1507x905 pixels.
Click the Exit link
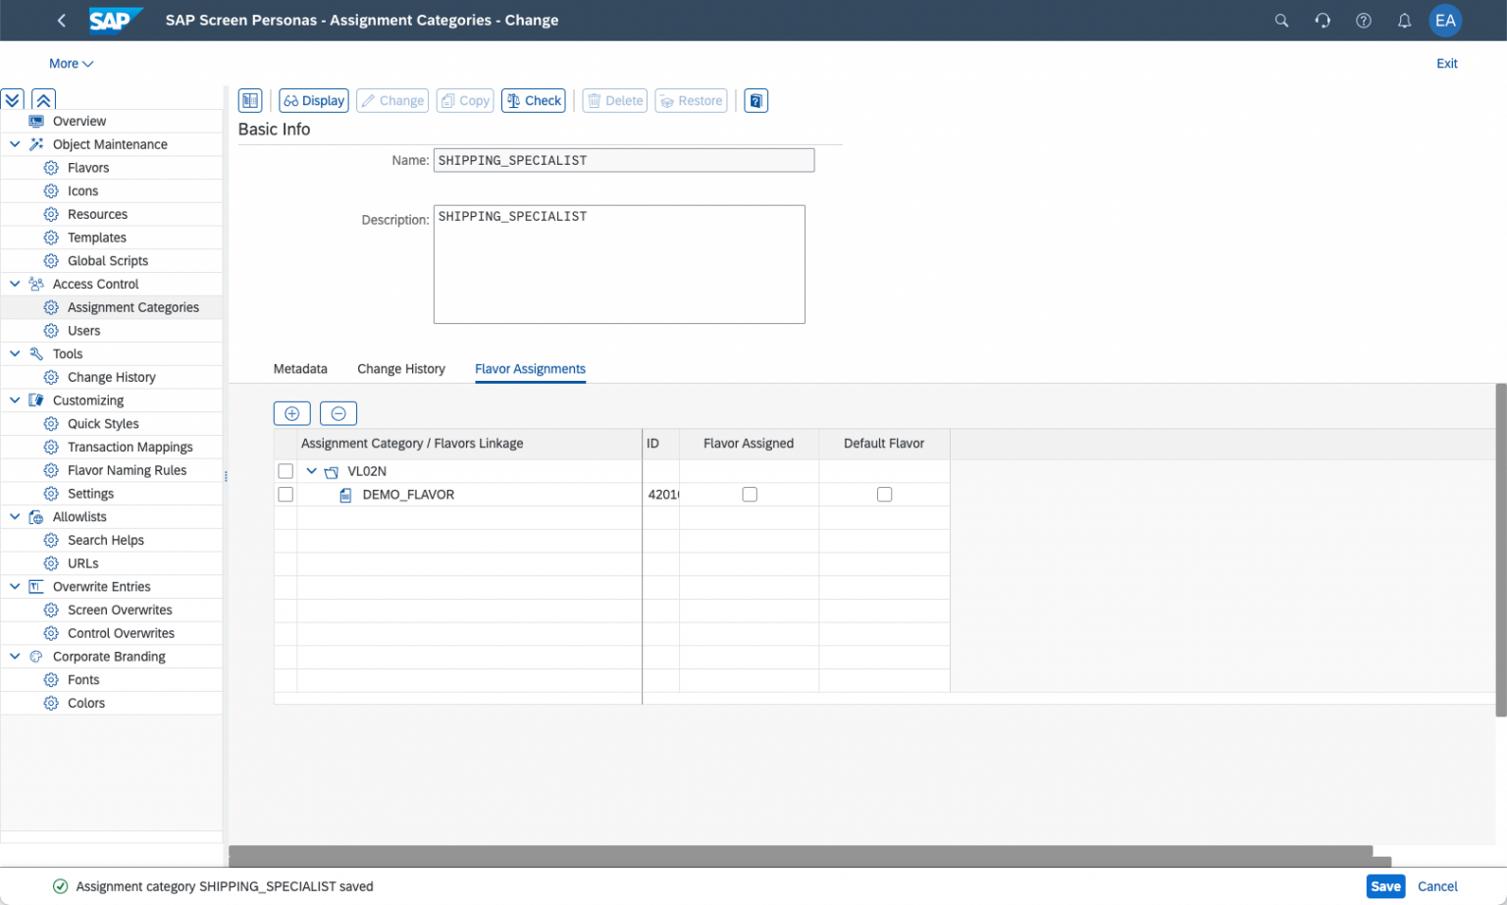pos(1446,63)
